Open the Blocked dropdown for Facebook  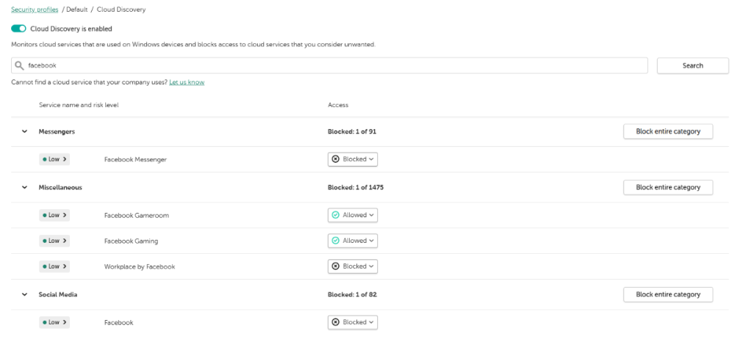click(353, 322)
